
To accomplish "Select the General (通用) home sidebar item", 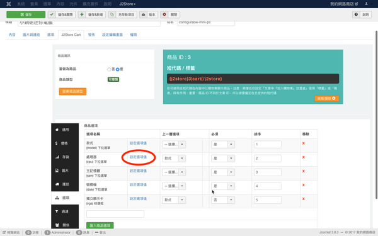I will pyautogui.click(x=65, y=130).
